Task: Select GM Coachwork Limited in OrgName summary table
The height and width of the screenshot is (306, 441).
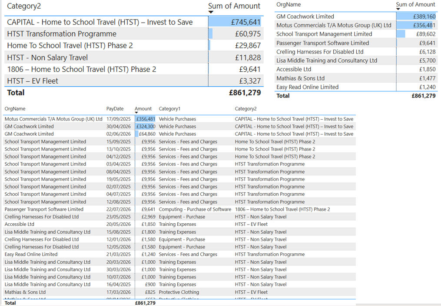Action: [356, 17]
